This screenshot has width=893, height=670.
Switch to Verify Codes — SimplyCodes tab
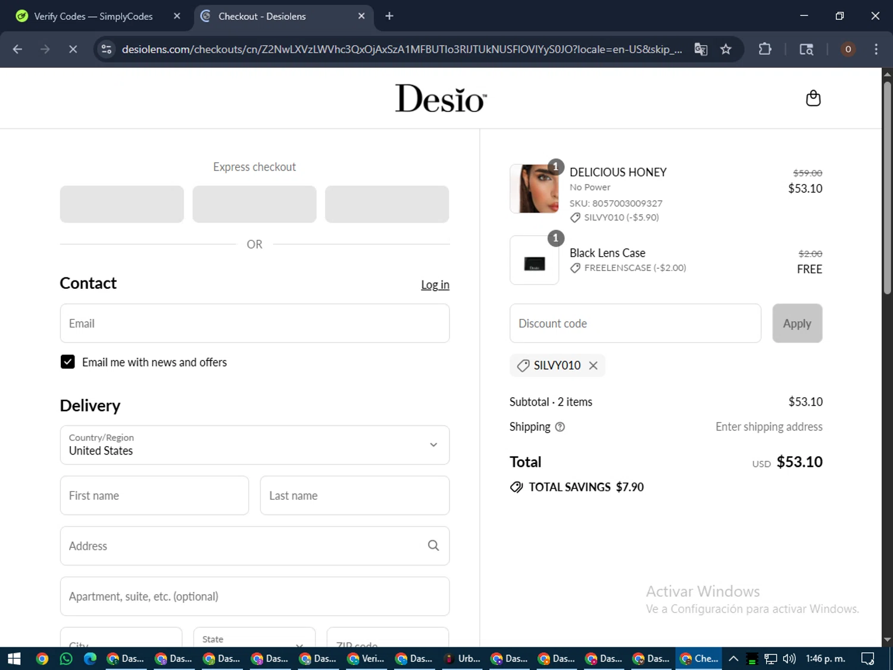point(93,16)
